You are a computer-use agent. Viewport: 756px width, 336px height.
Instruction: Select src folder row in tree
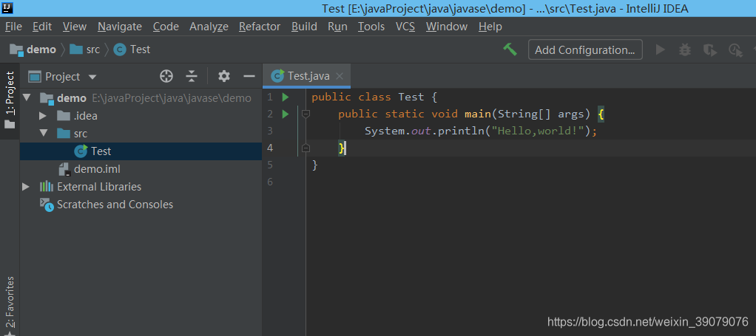tap(141, 134)
